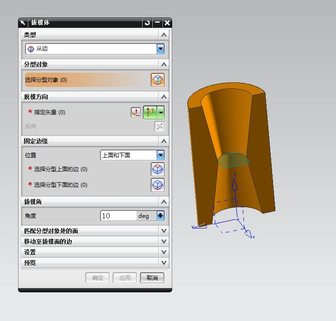
Task: Click the 取消 button
Action: tap(152, 278)
